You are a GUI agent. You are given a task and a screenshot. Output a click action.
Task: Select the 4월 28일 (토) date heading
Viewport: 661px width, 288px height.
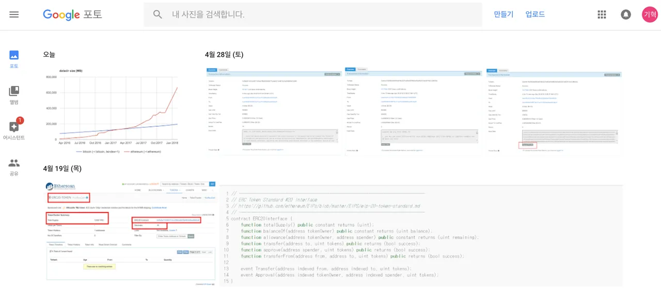click(224, 55)
